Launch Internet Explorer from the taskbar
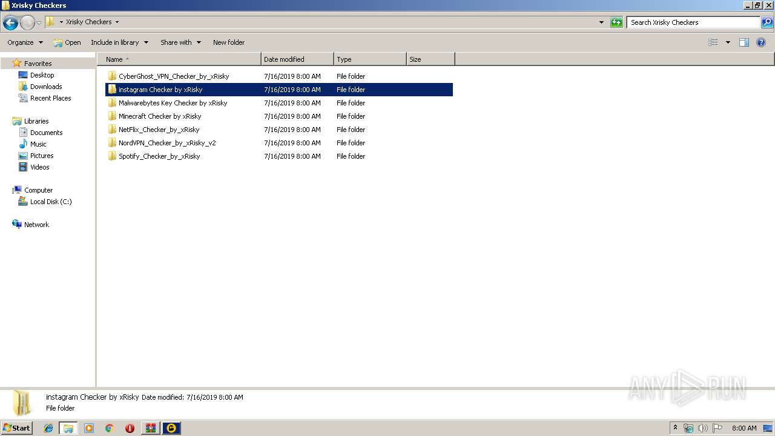Screen dimensions: 775x436 (48, 428)
